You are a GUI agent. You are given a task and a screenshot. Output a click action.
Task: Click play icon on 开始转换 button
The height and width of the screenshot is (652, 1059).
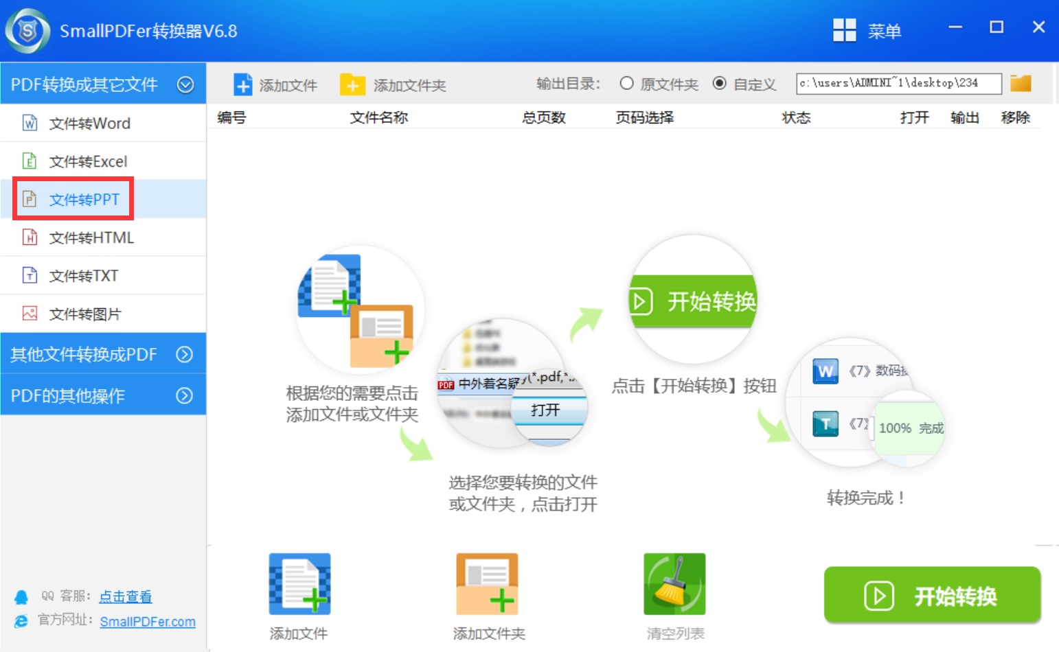point(879,596)
